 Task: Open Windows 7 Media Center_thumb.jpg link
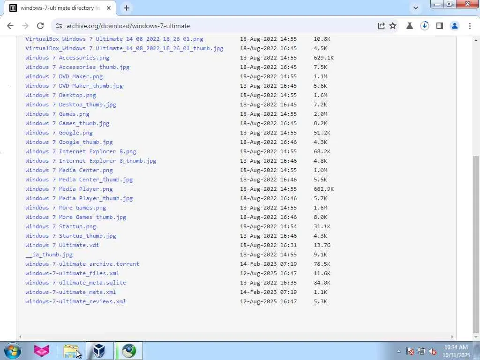coord(79,180)
